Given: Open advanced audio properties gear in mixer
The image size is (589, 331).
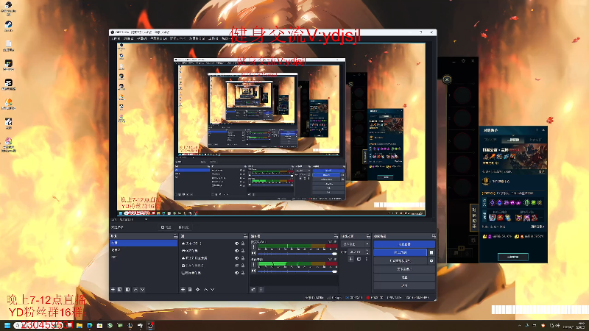Looking at the screenshot, I should 253,289.
